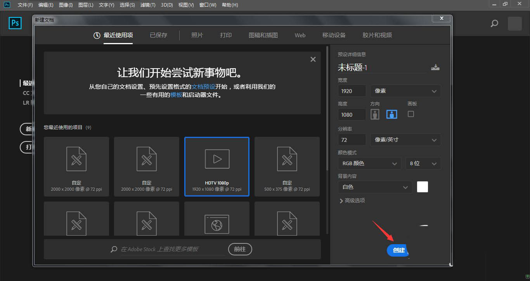Select the landscape orientation icon

click(x=391, y=114)
